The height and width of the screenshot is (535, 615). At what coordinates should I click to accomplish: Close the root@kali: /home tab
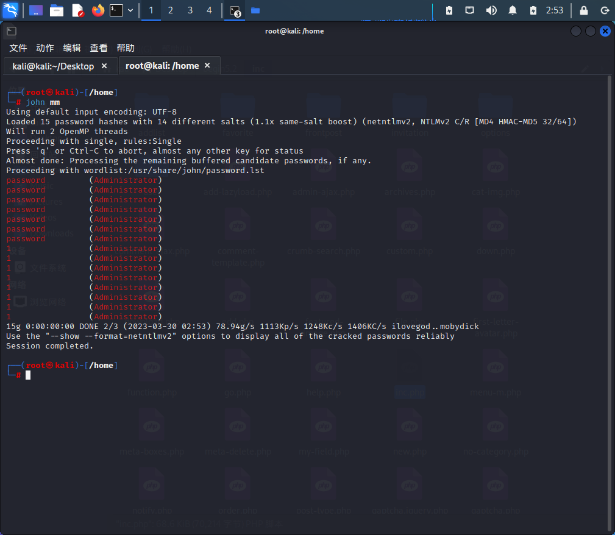207,65
